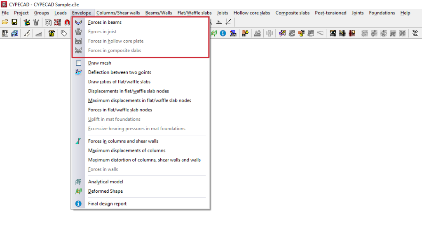This screenshot has width=422, height=233.
Task: Click the grey hatched layers toolbar icon
Action: (292, 33)
